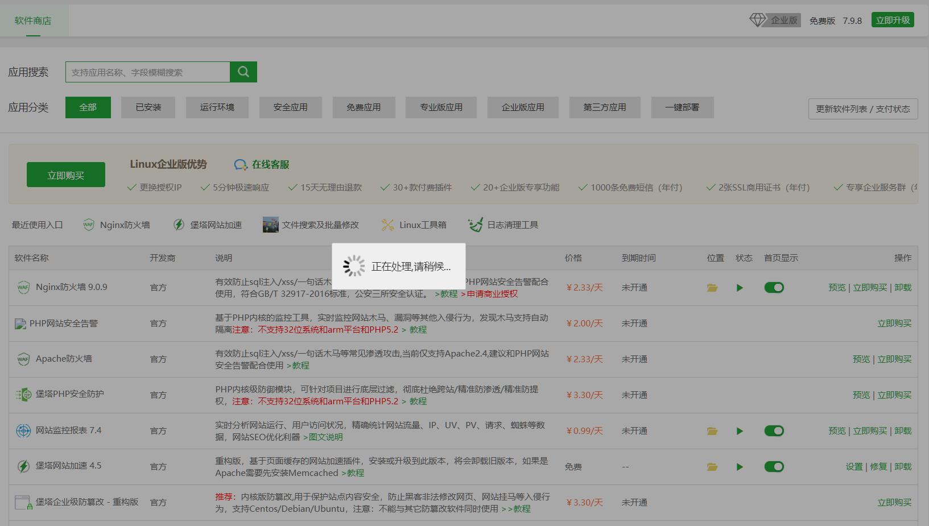Click the 企业版 diamond badge icon
Image resolution: width=929 pixels, height=526 pixels.
(x=758, y=19)
